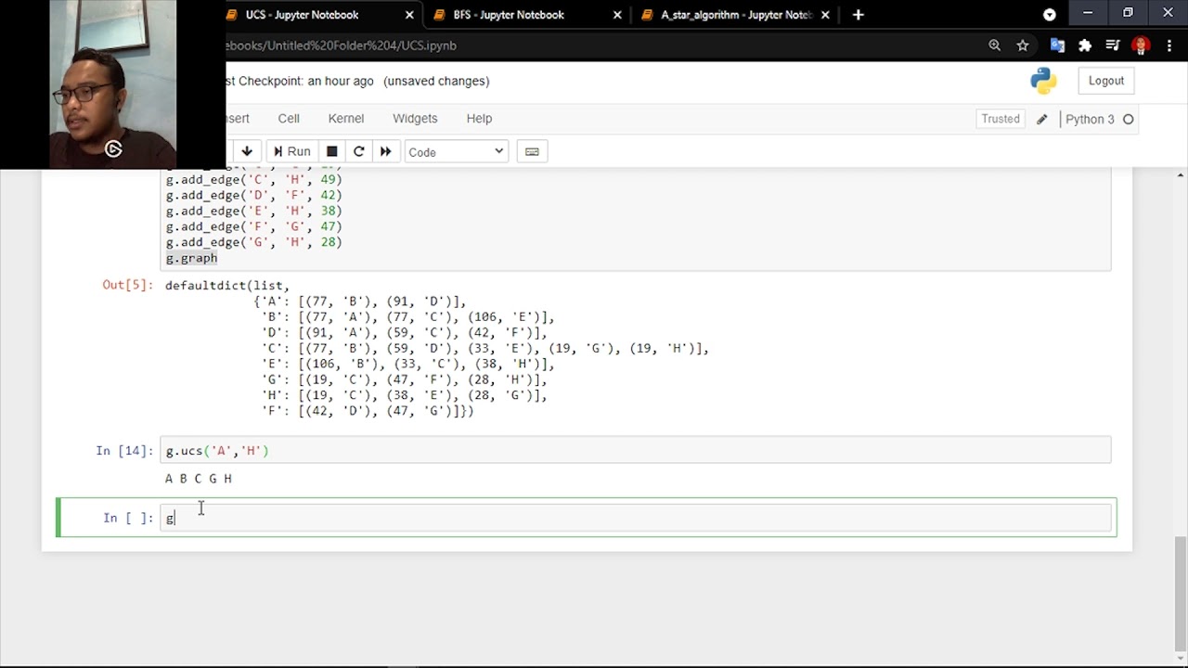Open the Widgets menu
1188x668 pixels.
(415, 118)
